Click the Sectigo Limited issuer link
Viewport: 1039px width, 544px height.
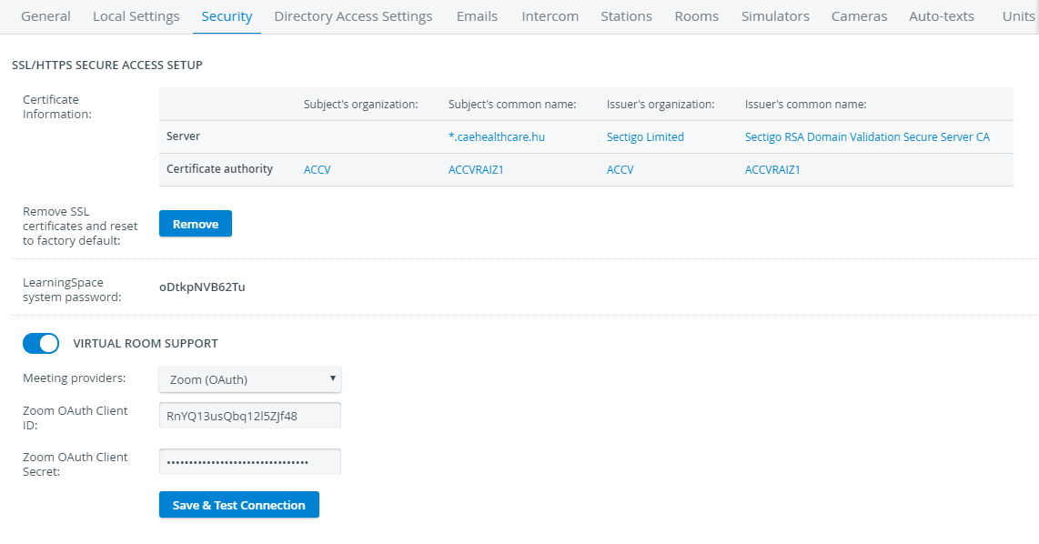[645, 137]
